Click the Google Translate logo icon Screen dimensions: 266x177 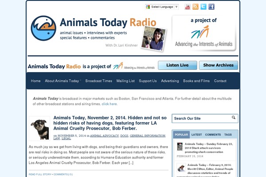[x=148, y=7]
